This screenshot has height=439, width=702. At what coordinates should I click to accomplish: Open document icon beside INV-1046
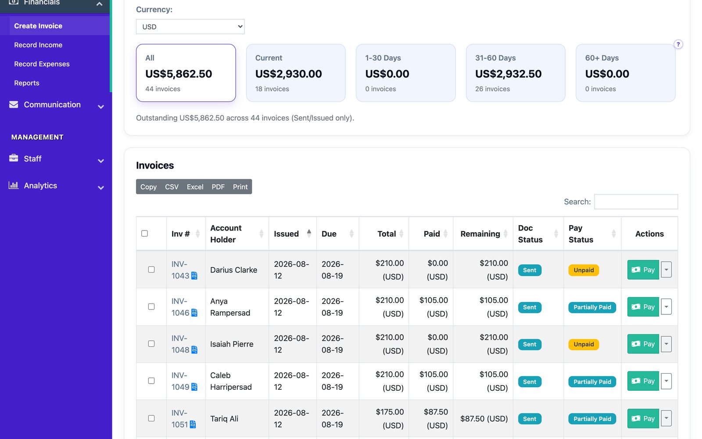coord(194,313)
